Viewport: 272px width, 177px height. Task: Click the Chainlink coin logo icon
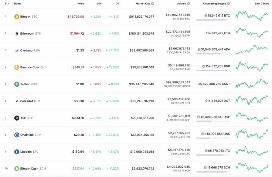coord(17,135)
